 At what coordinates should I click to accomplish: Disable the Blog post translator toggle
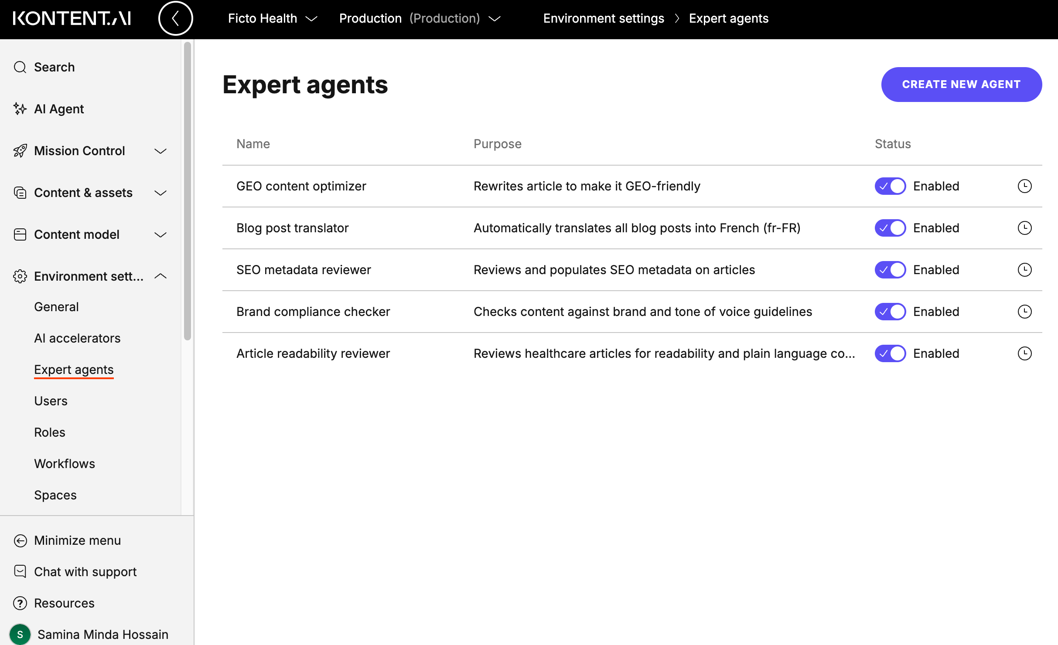point(890,227)
